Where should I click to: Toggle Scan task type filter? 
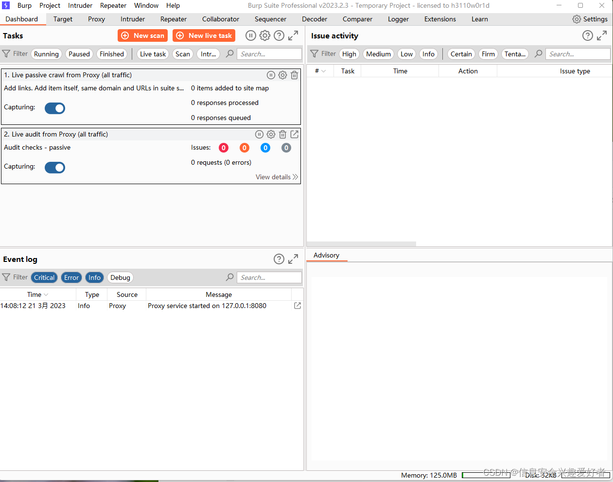pyautogui.click(x=183, y=54)
